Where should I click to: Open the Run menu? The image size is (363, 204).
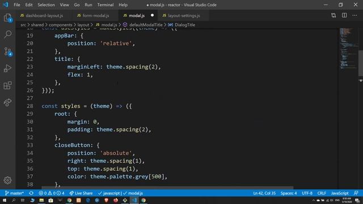[88, 5]
